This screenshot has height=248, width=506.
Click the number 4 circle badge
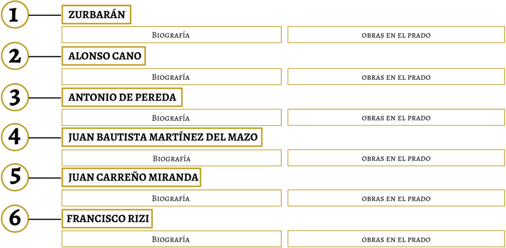(x=15, y=137)
